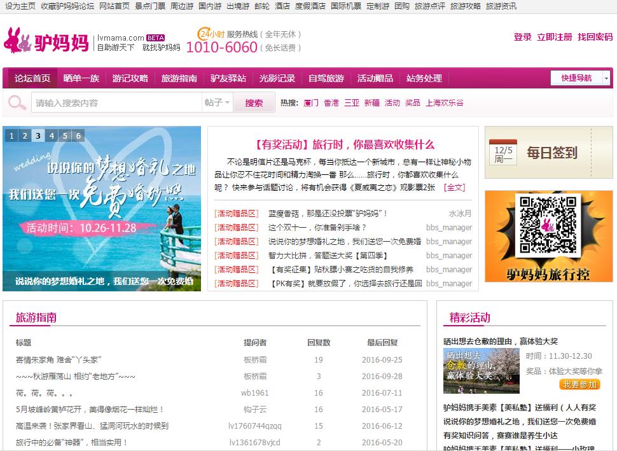Viewport: 617px width, 451px height.
Task: Open the 旅游指南 nav tab
Action: [x=179, y=78]
